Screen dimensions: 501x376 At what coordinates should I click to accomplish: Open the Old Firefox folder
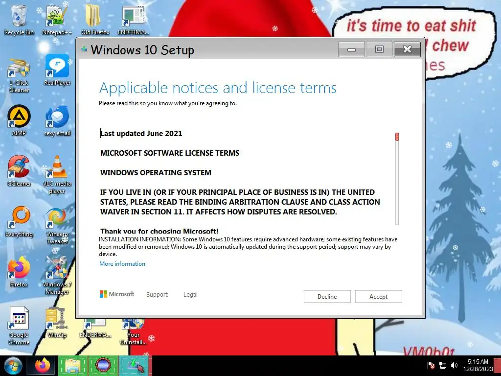coord(95,19)
